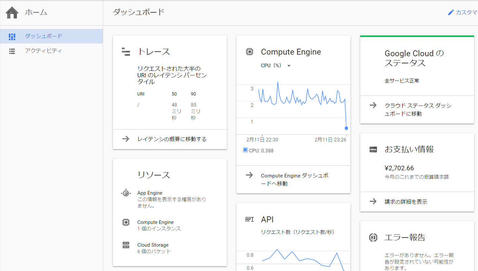Click the blue endpoint dot on the CPU chart
The width and height of the screenshot is (478, 271).
[x=346, y=128]
